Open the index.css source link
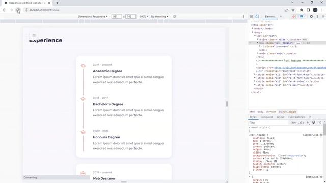 click(x=314, y=177)
